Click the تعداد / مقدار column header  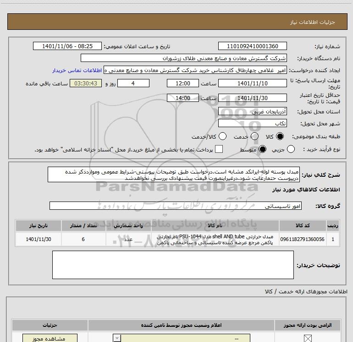[83, 225]
